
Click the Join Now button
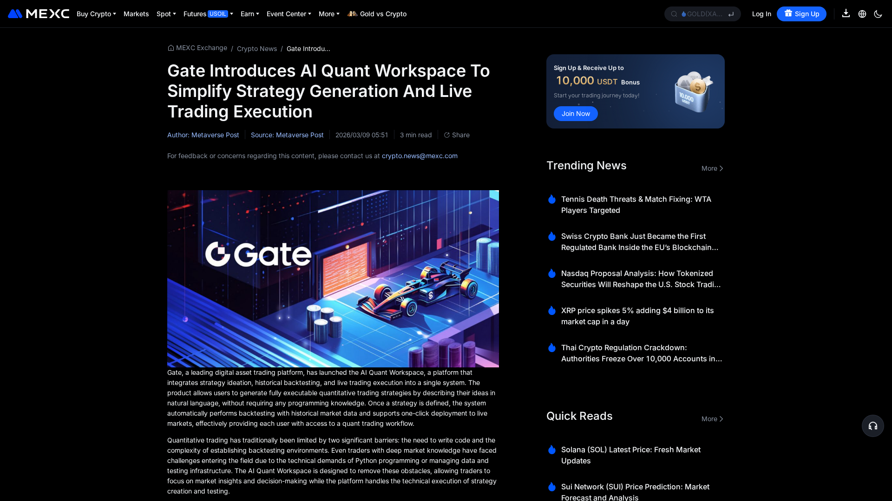coord(576,114)
